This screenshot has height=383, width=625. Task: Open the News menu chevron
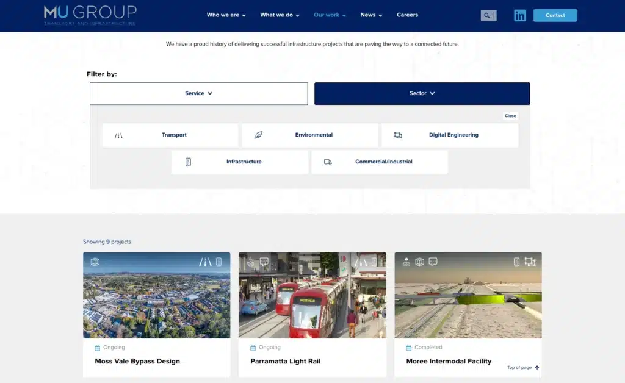click(380, 15)
